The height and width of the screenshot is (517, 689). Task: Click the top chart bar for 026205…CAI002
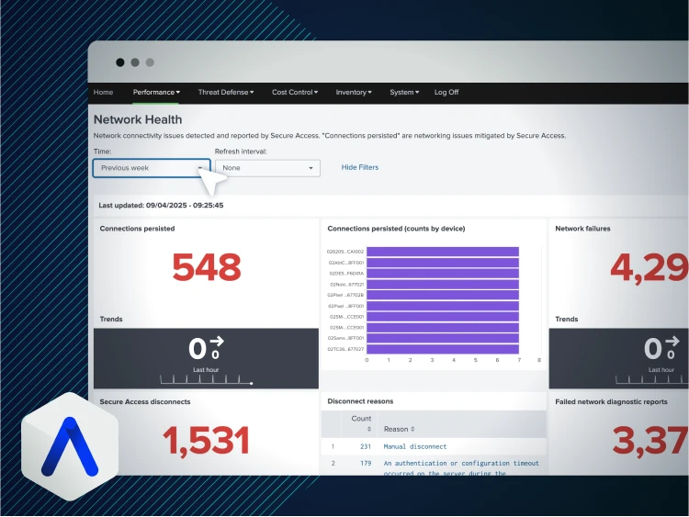pos(443,252)
